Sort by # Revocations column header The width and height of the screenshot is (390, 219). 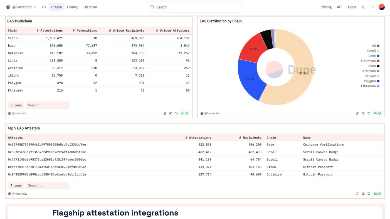coord(85,30)
